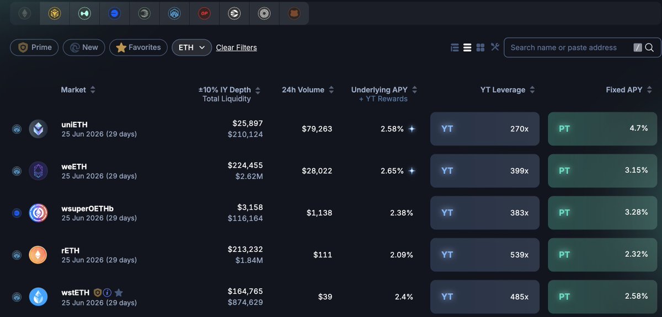Click the wsuperOETHb market name

coord(87,208)
